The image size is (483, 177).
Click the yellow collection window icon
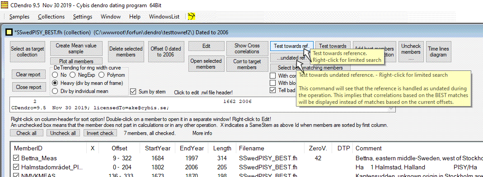[x=9, y=32]
